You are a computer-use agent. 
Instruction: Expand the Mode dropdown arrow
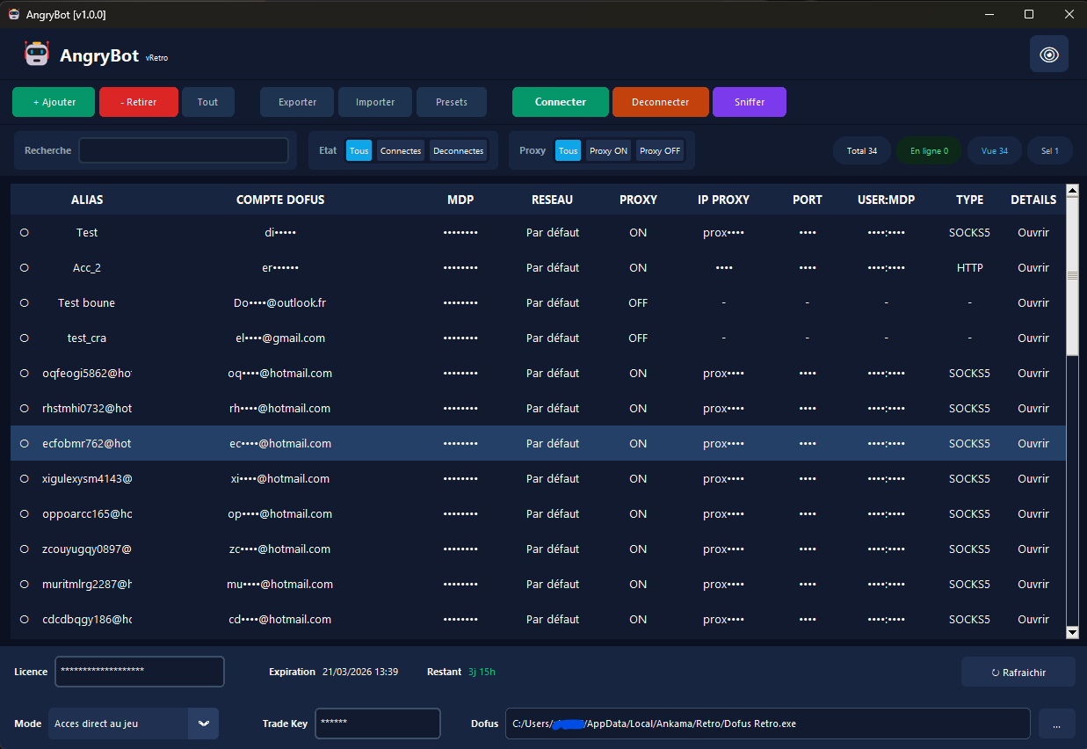click(x=203, y=724)
